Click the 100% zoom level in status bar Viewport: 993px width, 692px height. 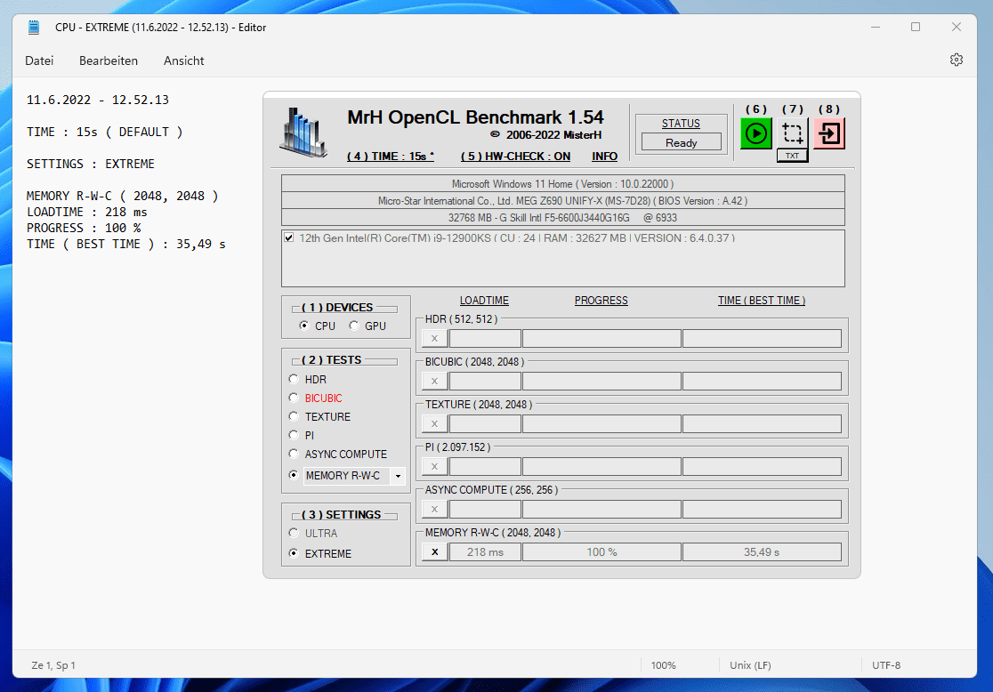(x=663, y=665)
